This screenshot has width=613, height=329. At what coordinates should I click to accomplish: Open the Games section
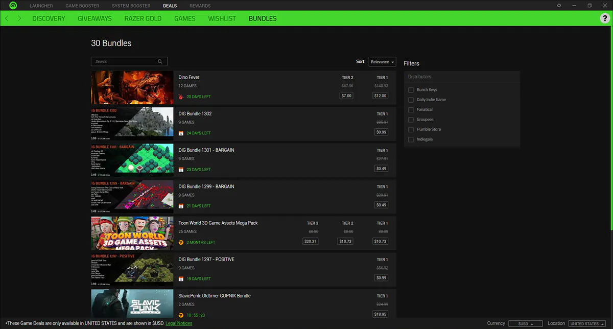click(185, 18)
